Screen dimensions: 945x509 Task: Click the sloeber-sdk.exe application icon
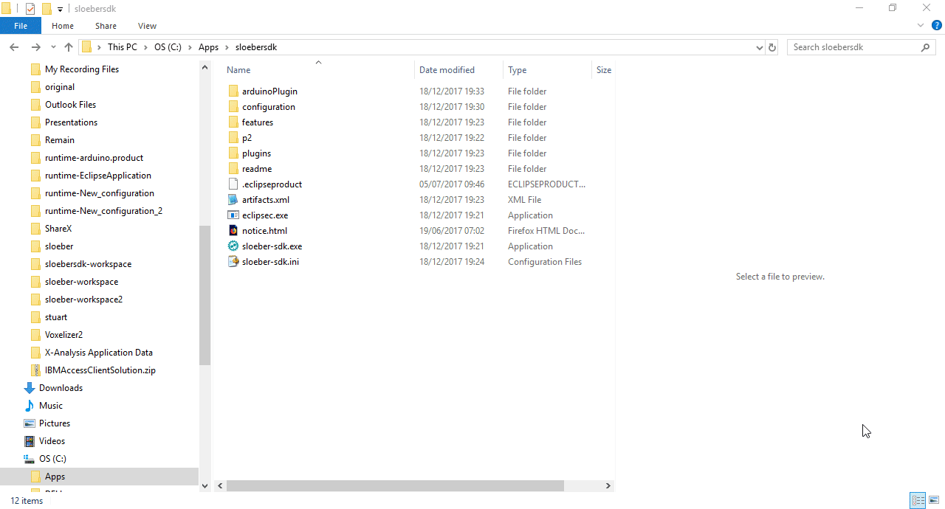233,246
